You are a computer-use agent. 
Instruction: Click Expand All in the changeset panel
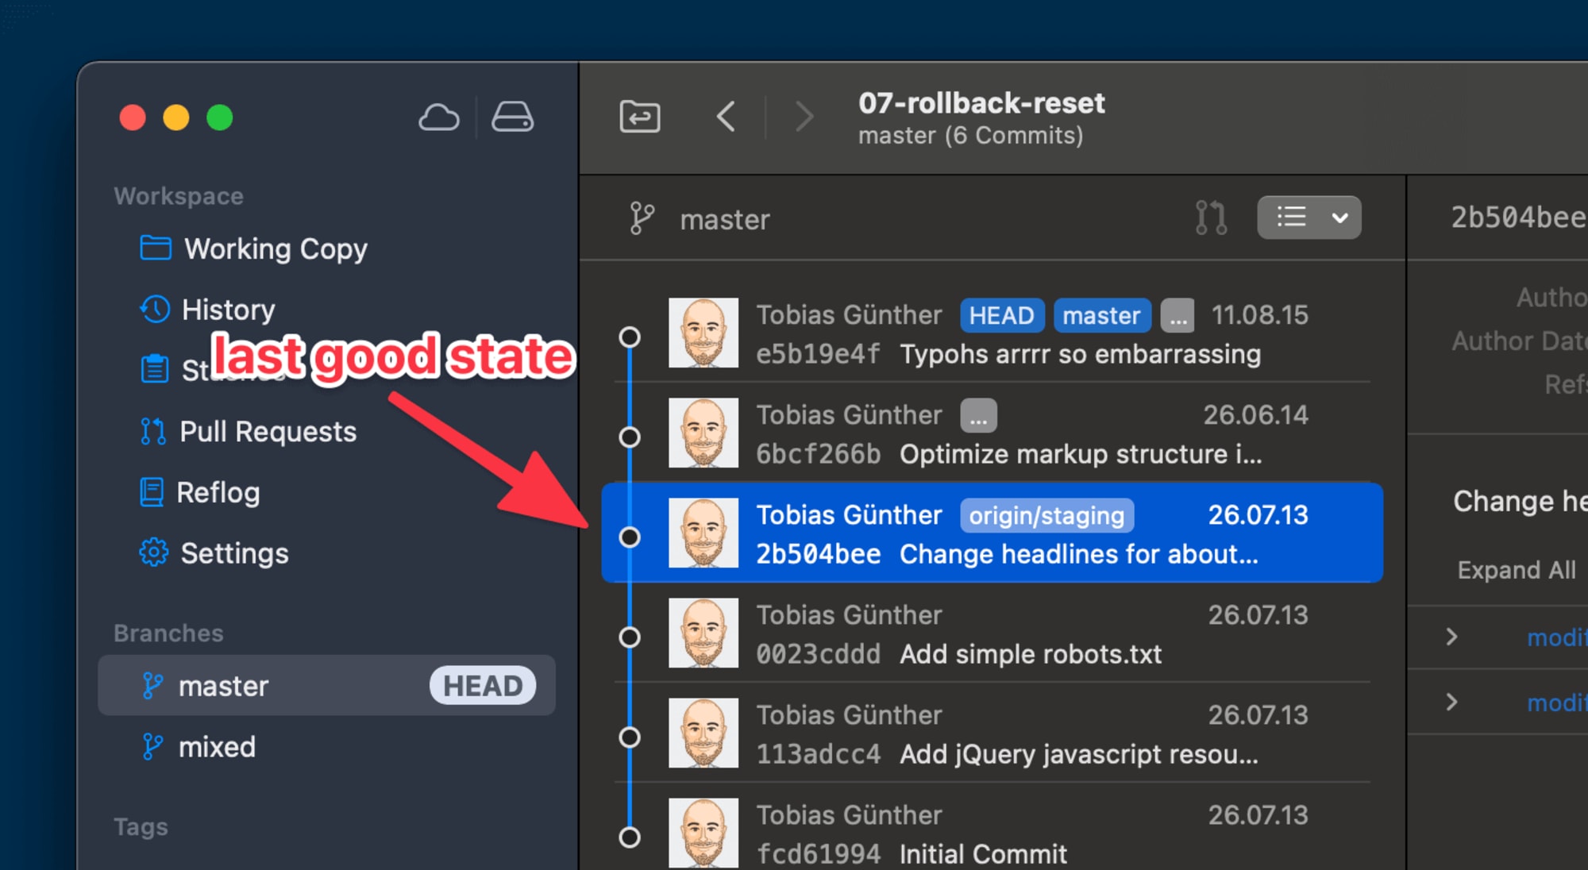coord(1516,570)
